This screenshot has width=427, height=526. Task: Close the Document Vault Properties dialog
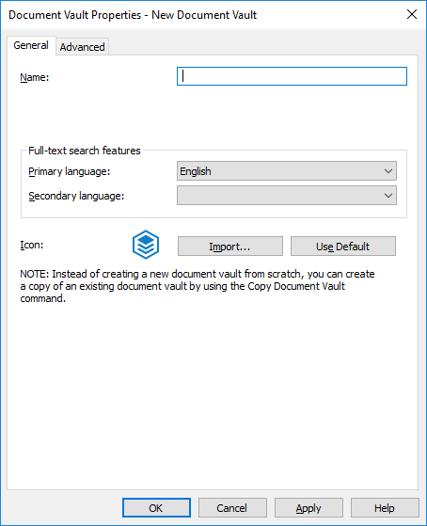click(412, 14)
